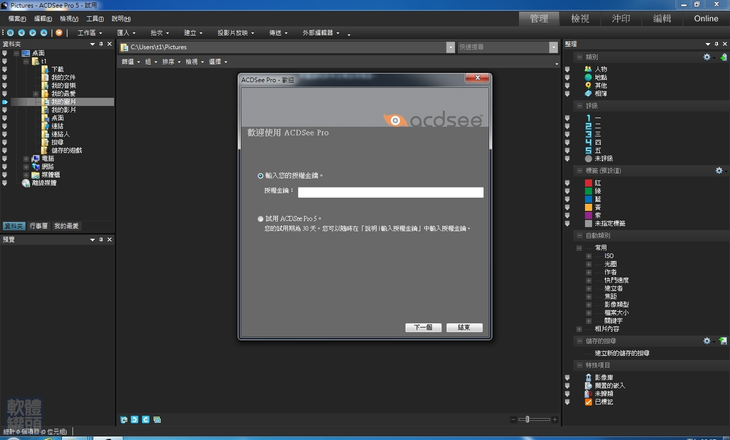Open the 匯入 dropdown
The image size is (730, 440).
126,33
